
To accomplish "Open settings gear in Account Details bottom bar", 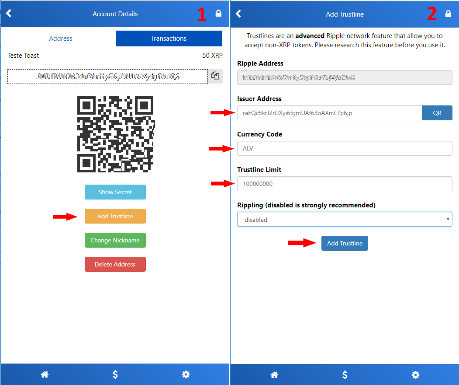I will (186, 374).
